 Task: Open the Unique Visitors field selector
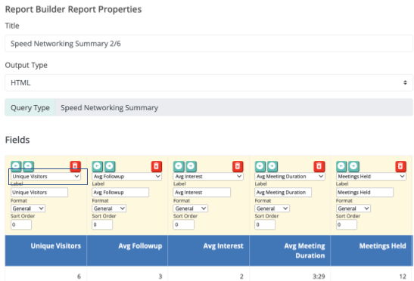tap(45, 176)
